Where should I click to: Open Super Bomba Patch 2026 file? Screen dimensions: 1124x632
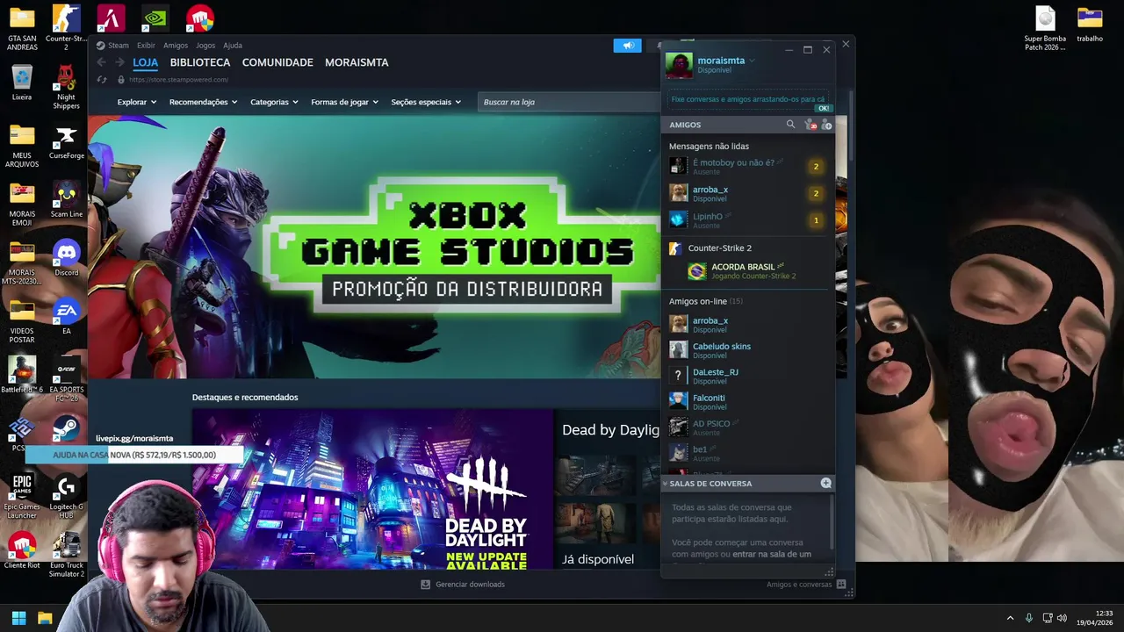click(1045, 28)
